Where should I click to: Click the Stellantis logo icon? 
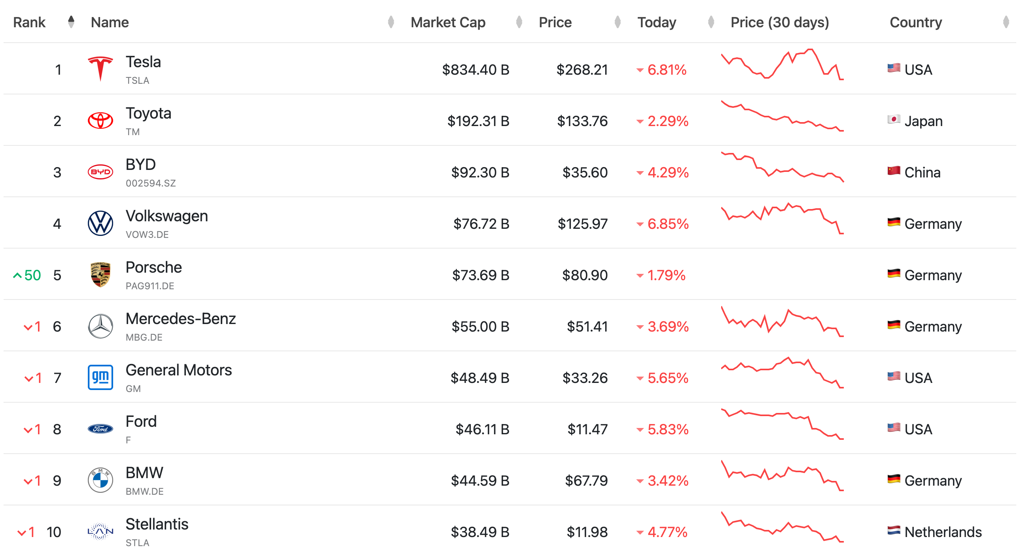pyautogui.click(x=100, y=531)
